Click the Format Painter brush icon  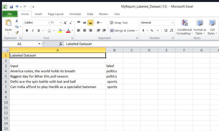pyautogui.click(x=17, y=33)
